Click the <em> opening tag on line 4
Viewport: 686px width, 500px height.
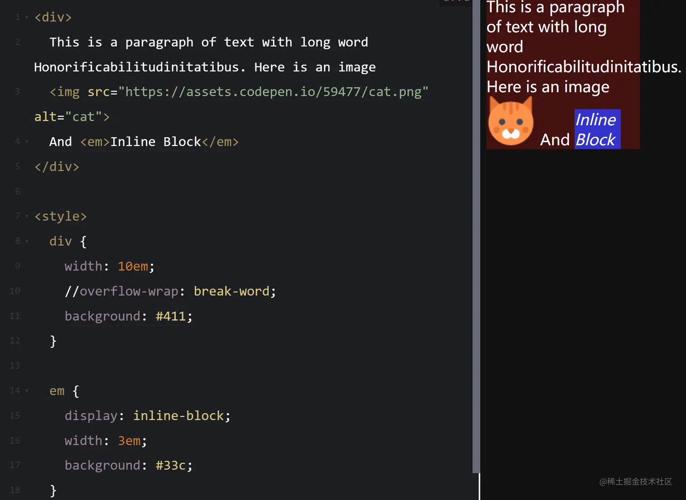(x=95, y=142)
